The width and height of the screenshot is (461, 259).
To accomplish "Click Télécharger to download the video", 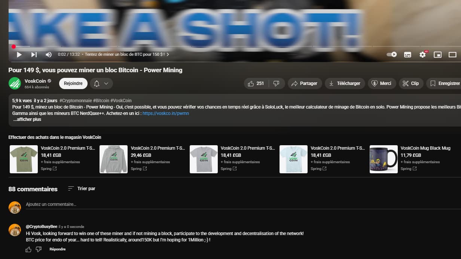I will pos(345,83).
